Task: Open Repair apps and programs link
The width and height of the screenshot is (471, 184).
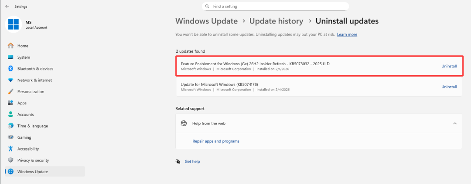Action: click(216, 141)
